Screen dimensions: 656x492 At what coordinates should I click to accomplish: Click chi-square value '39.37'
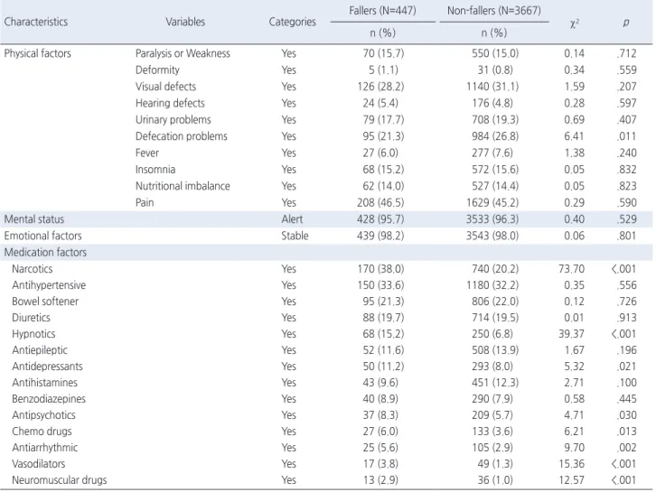pyautogui.click(x=571, y=334)
